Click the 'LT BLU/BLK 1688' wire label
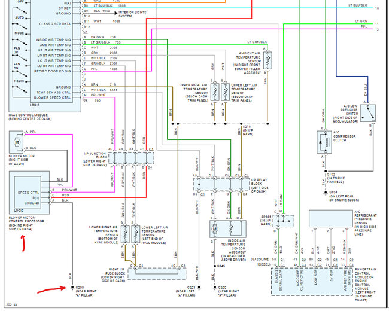Viewport: 389px width, 311px height. click(110, 5)
